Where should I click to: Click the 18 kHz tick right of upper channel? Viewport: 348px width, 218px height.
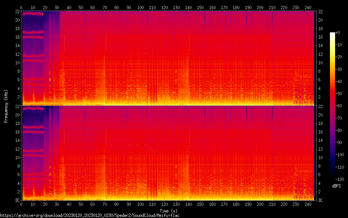pos(320,29)
